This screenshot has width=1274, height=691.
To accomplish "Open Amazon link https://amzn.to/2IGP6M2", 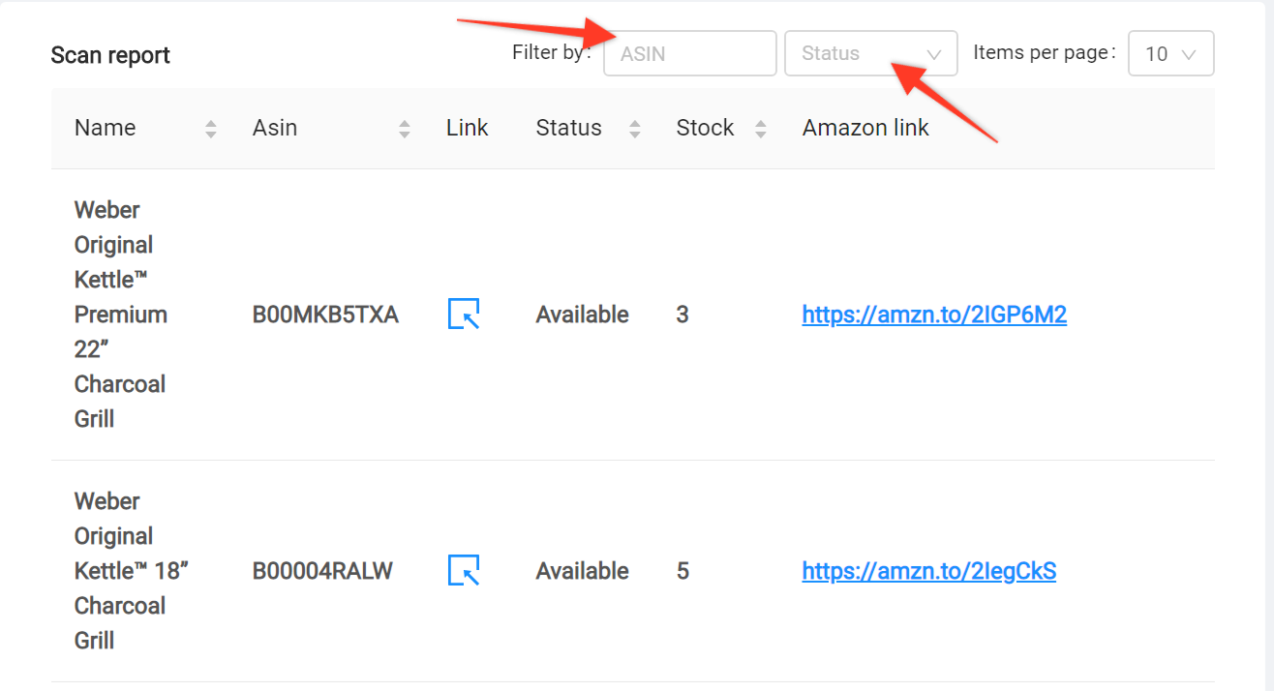I will pos(934,315).
